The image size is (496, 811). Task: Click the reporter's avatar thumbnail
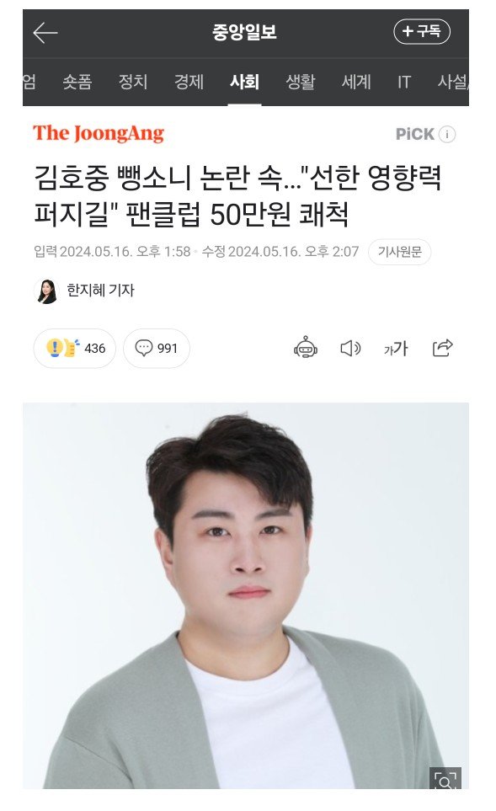(x=46, y=291)
